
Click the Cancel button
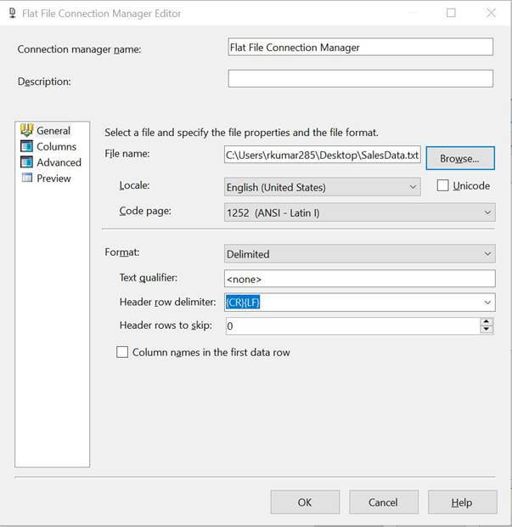tap(384, 502)
